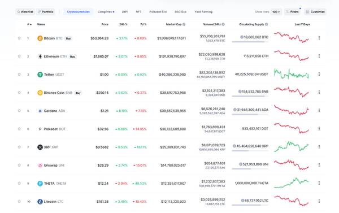Toggle the Polkadot watchlist star
The image size is (339, 213).
pos(19,129)
